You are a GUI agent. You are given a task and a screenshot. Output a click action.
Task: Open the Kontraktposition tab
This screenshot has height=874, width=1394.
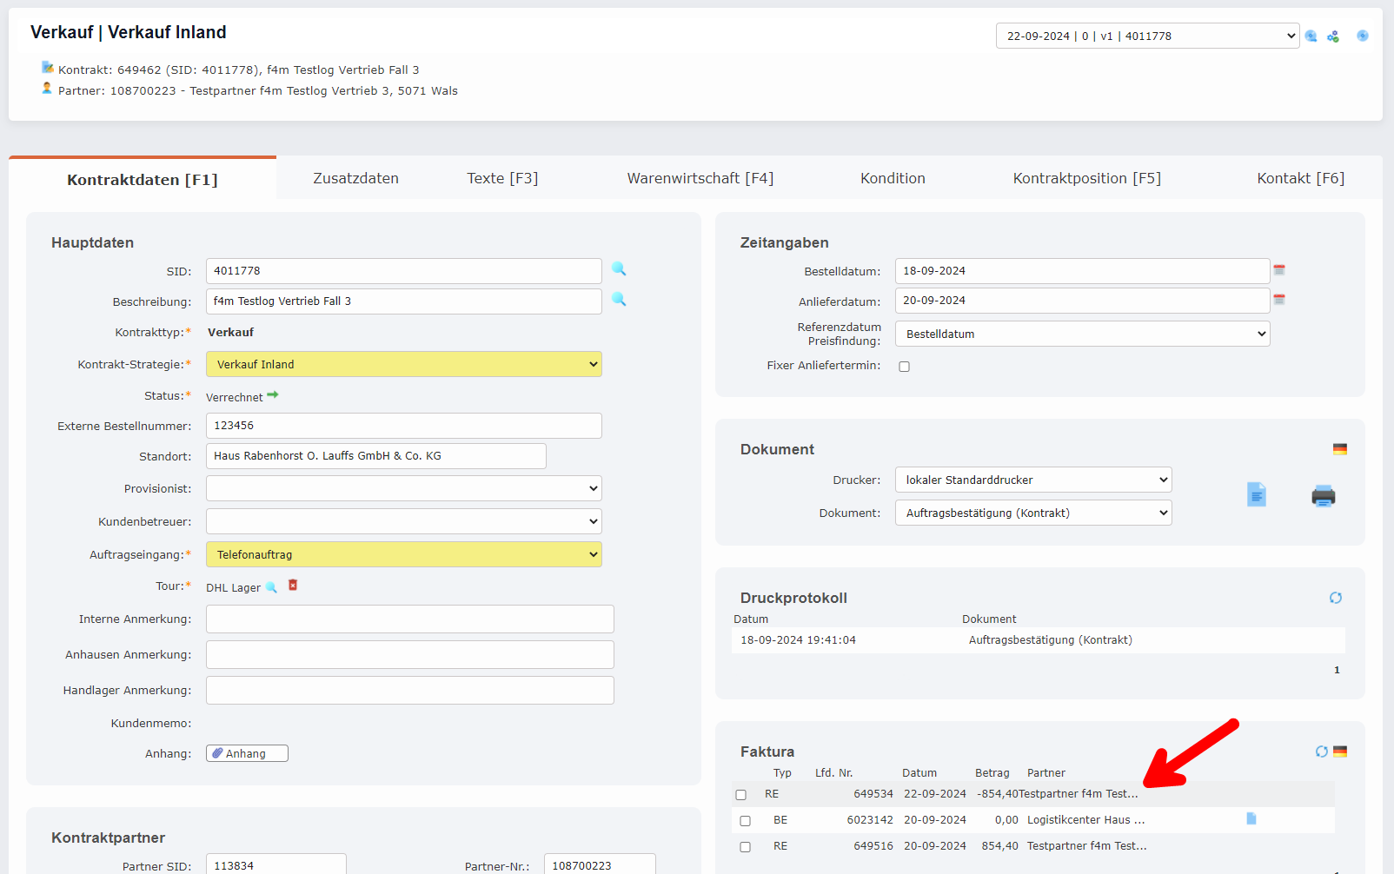pos(1086,178)
